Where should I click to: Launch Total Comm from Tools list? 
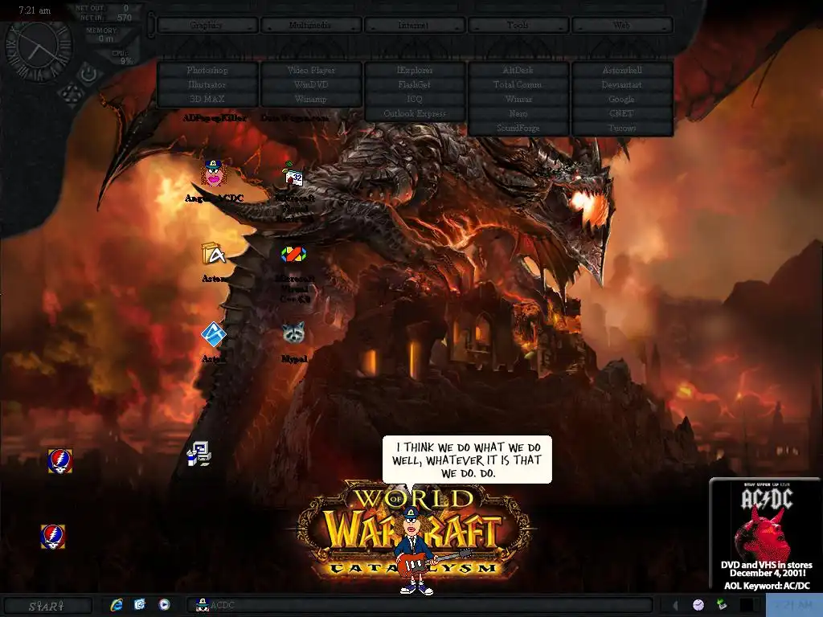click(518, 84)
